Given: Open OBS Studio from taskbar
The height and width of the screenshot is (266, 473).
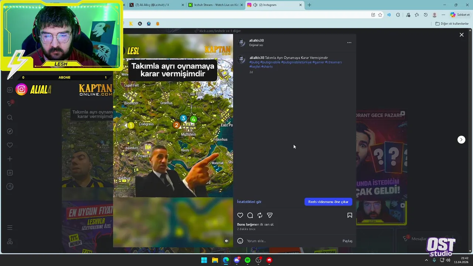Looking at the screenshot, I should [x=258, y=260].
